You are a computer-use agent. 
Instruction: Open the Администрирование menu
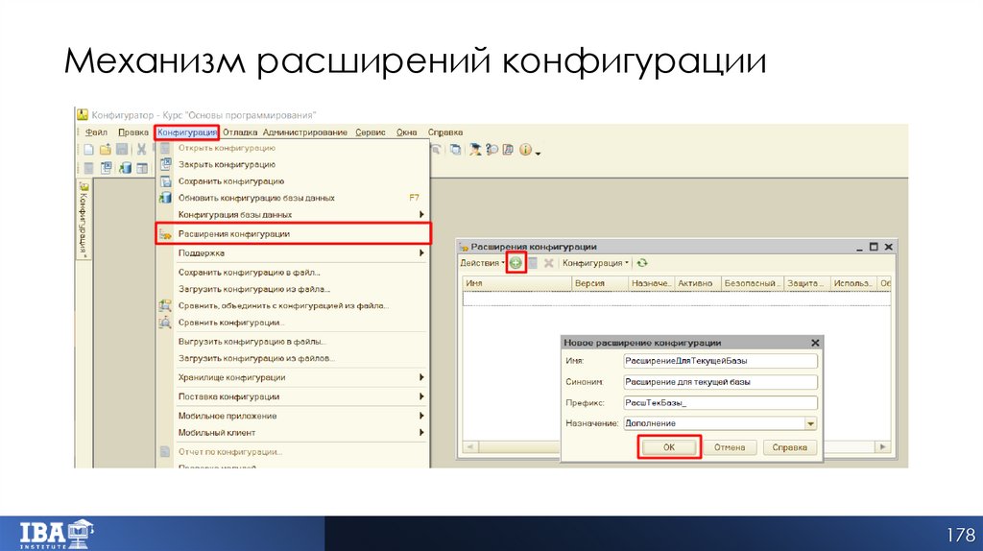coord(304,132)
